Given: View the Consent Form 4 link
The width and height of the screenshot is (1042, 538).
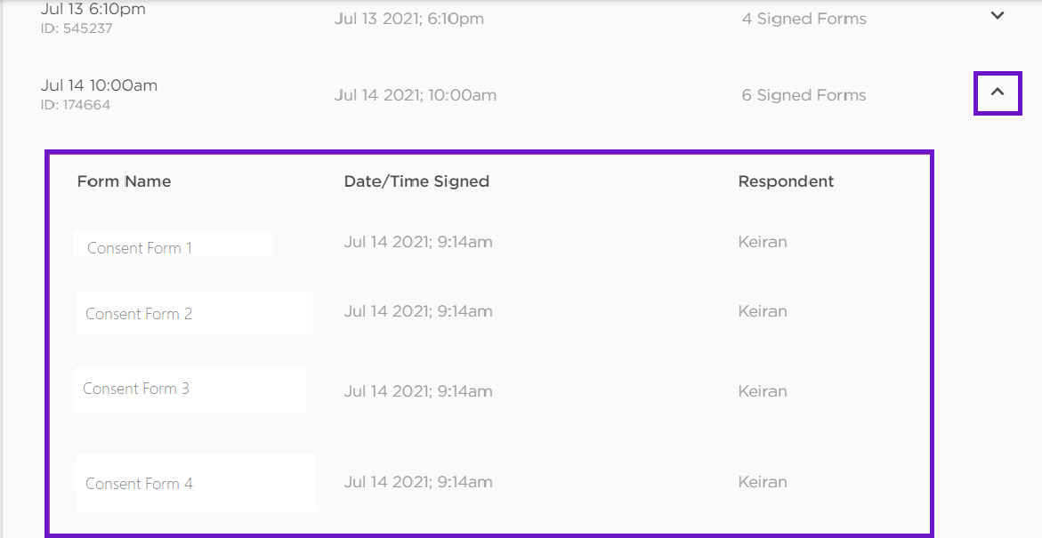Looking at the screenshot, I should point(139,484).
